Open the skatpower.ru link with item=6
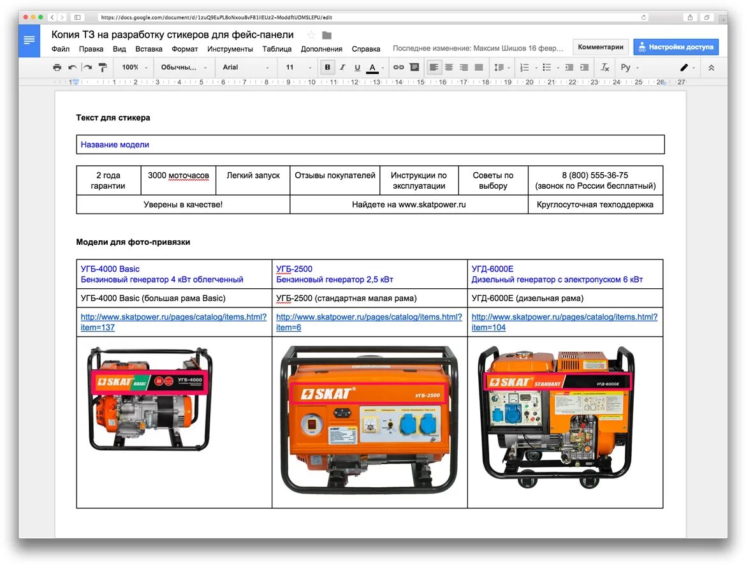 369,322
